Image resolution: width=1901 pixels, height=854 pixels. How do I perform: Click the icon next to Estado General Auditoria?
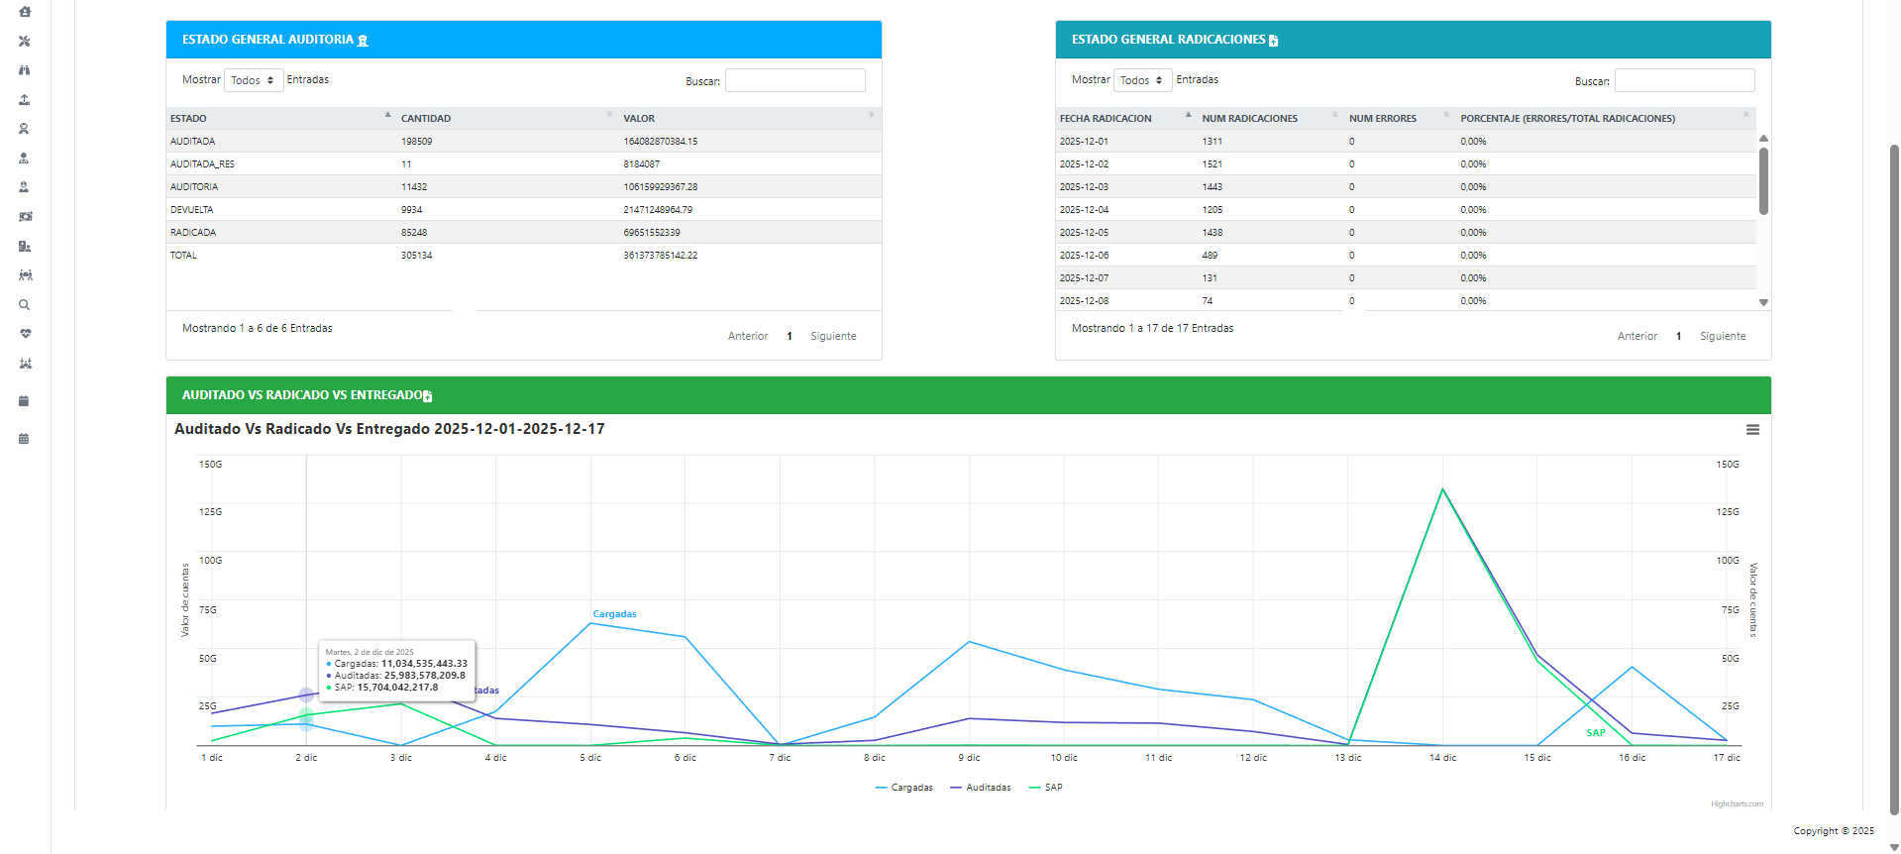coord(363,41)
